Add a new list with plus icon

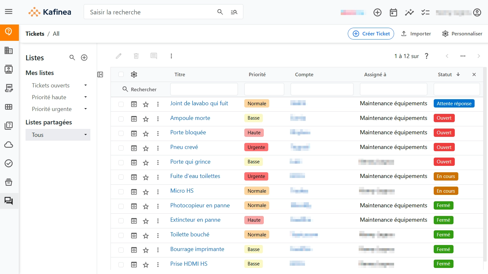pyautogui.click(x=84, y=58)
